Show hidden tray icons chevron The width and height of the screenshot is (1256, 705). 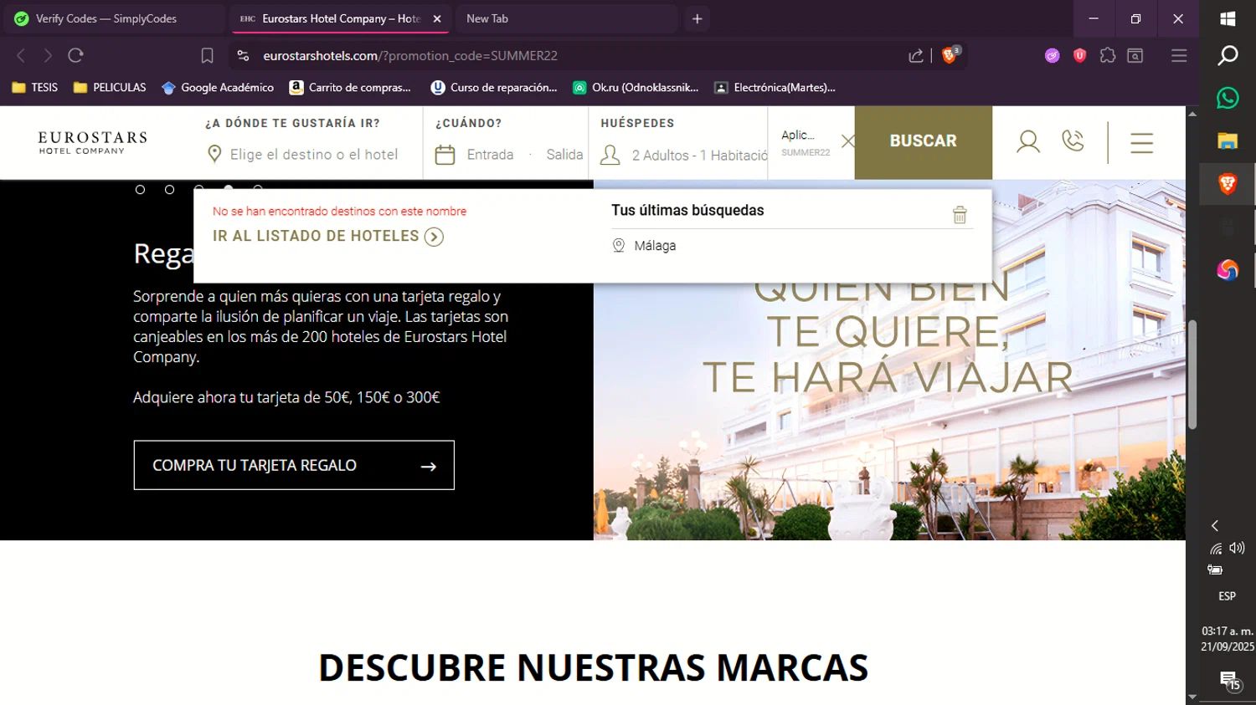pyautogui.click(x=1215, y=525)
